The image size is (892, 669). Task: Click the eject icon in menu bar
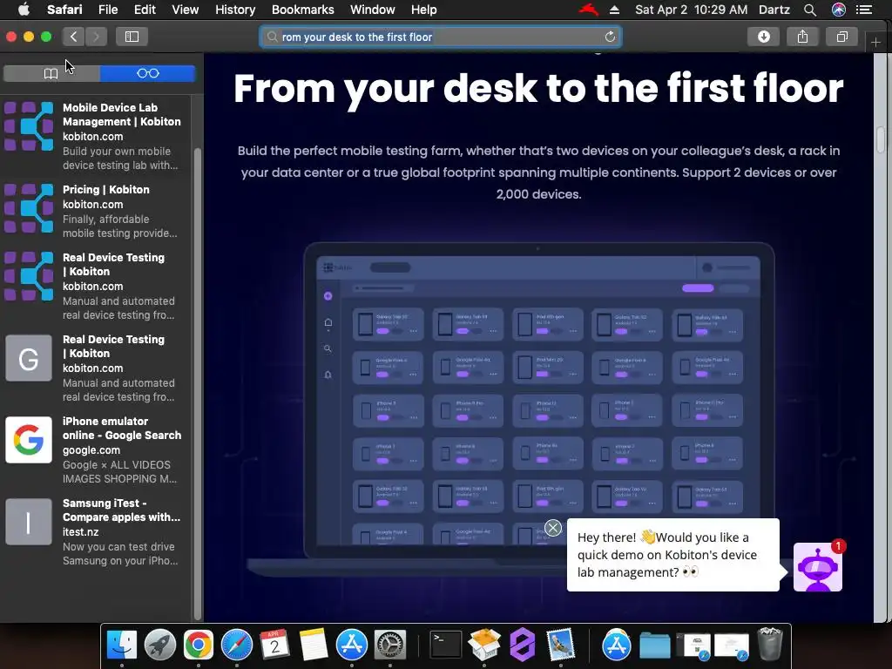tap(614, 10)
